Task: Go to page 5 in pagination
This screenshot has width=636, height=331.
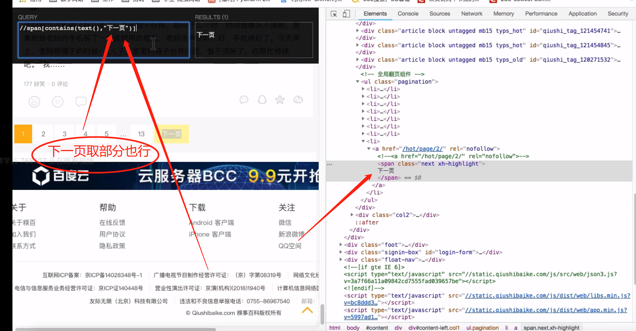Action: [107, 134]
